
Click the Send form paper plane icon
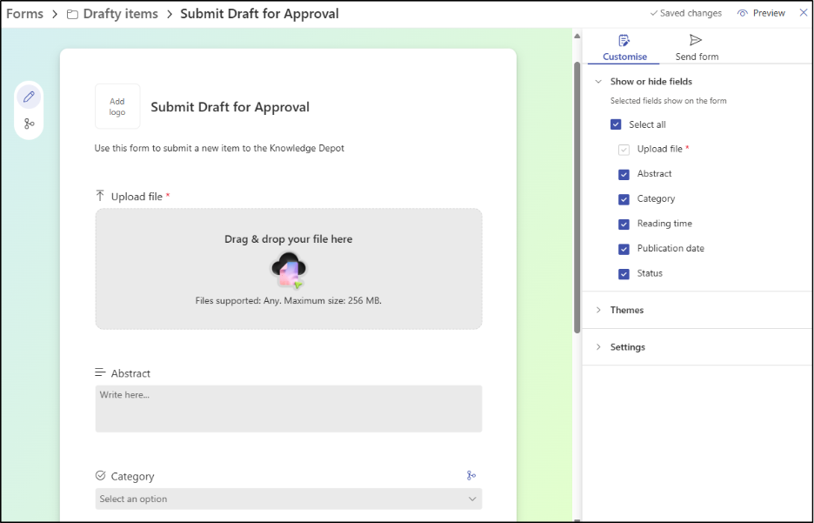[695, 38]
